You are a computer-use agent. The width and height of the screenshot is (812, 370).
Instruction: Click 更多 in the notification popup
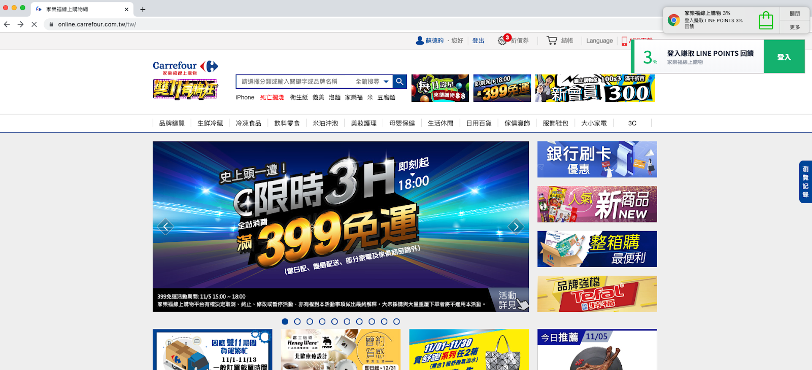[x=795, y=27]
